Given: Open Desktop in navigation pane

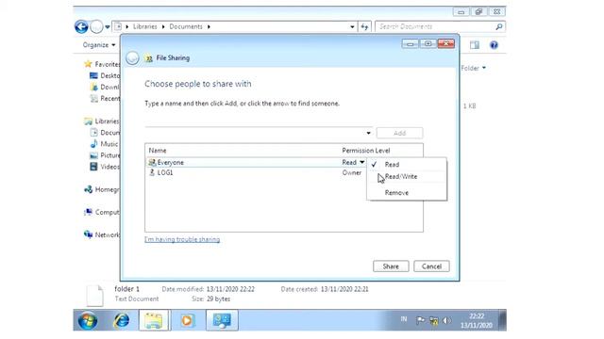Looking at the screenshot, I should point(105,75).
